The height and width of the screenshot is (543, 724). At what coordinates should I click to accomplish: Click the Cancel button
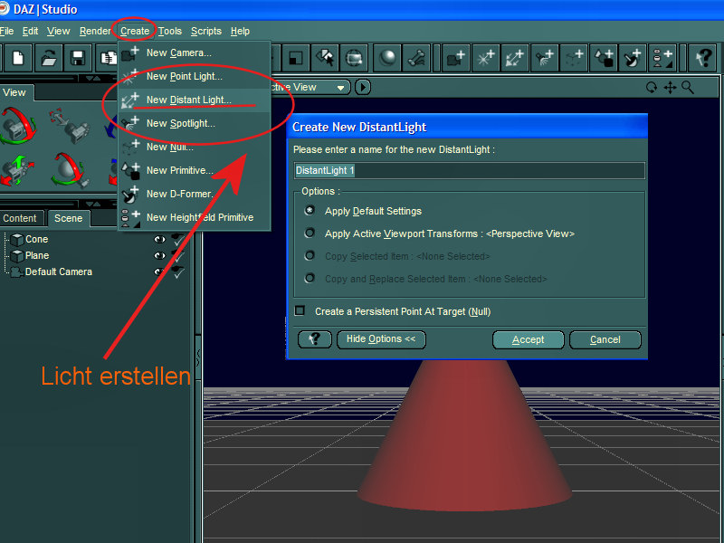pos(605,340)
